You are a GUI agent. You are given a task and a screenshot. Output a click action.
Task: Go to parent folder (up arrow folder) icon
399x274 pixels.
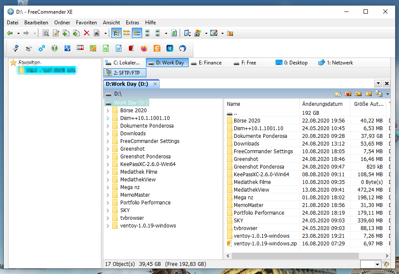point(358,94)
